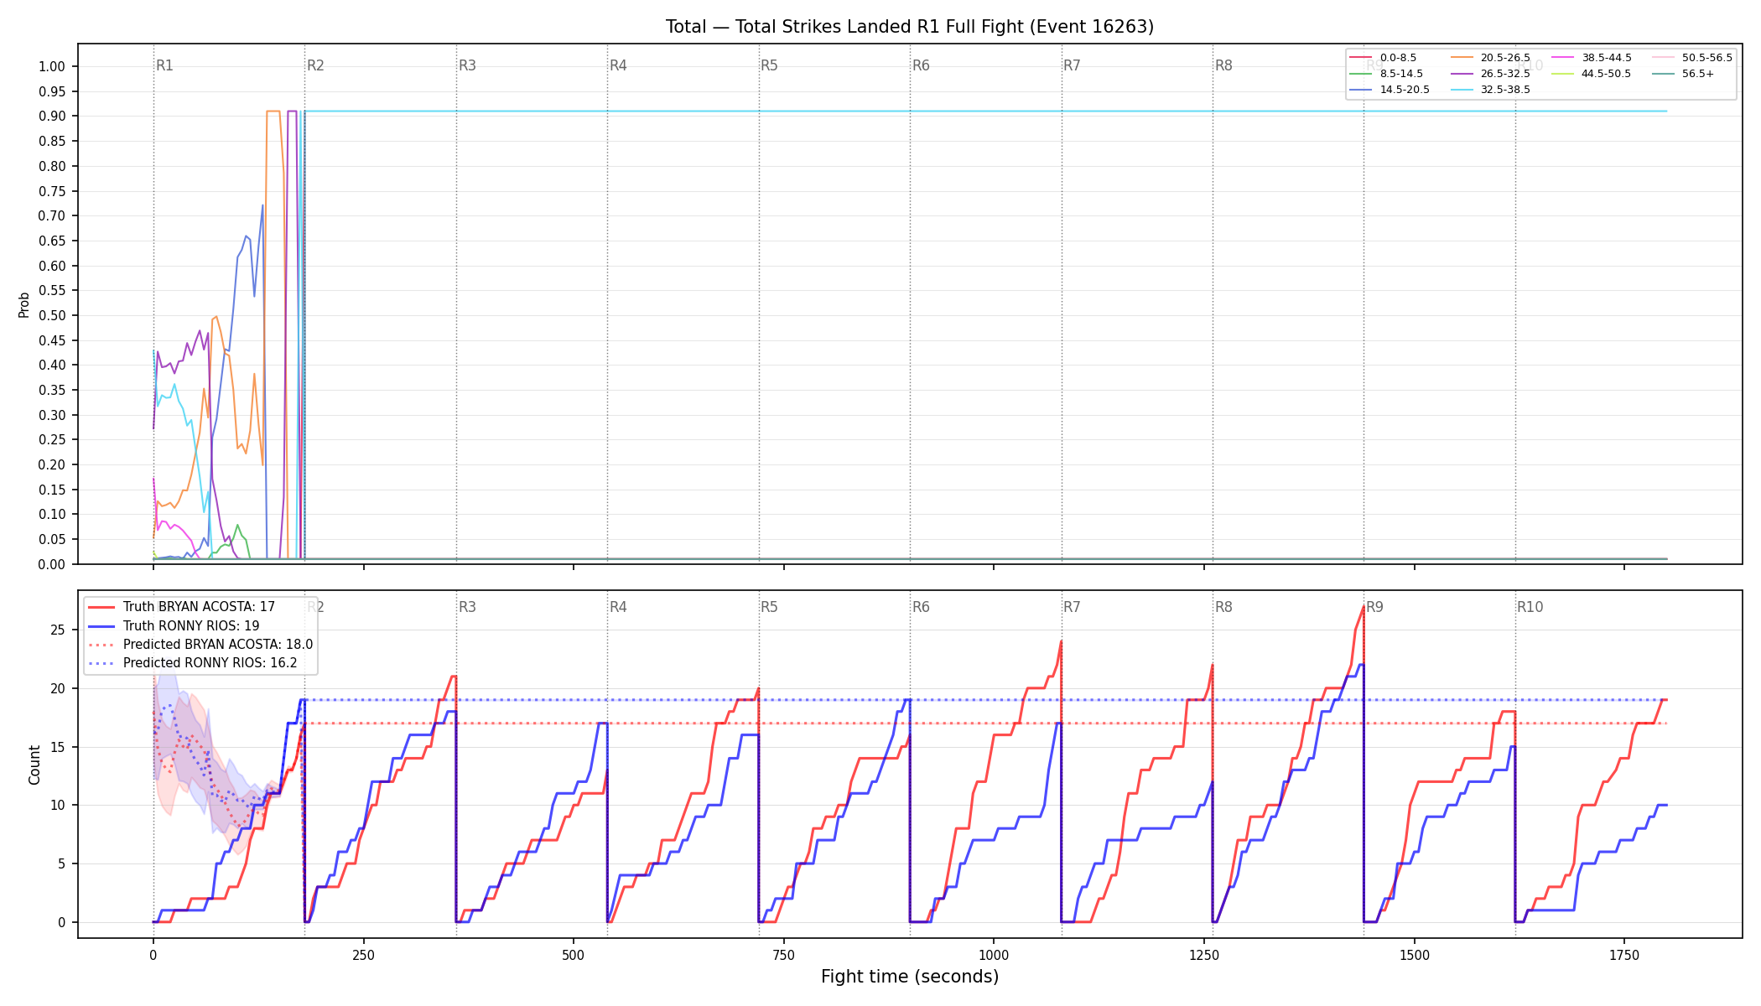
Task: Click the '10' tick on the Count axis
Action: pyautogui.click(x=58, y=806)
